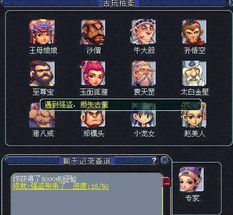This screenshot has height=215, width=233.
Task: Click the 古玩拍卖 window title
Action: [x=119, y=3]
